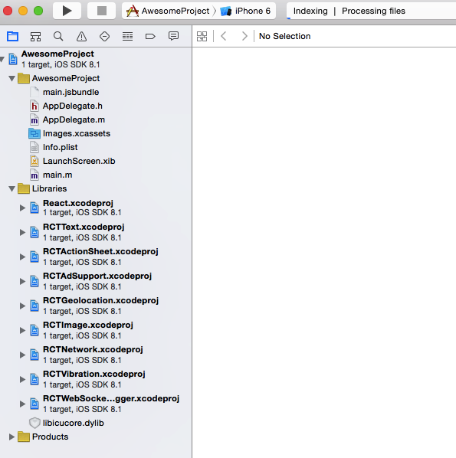
Task: Open the Breakpoint navigator
Action: (x=150, y=36)
